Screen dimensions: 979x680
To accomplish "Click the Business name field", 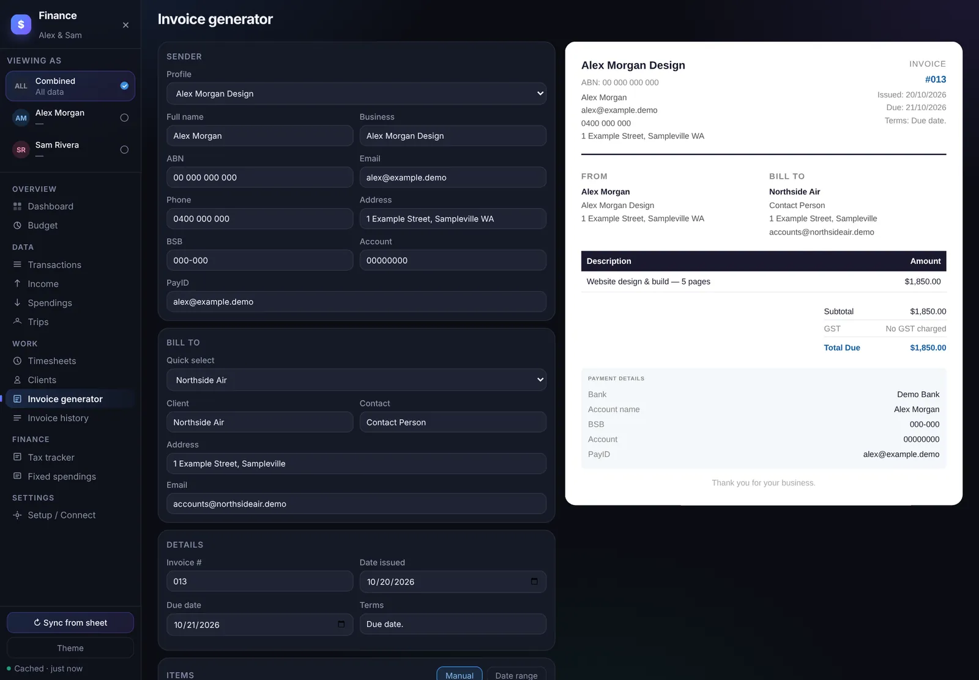I will click(x=453, y=136).
